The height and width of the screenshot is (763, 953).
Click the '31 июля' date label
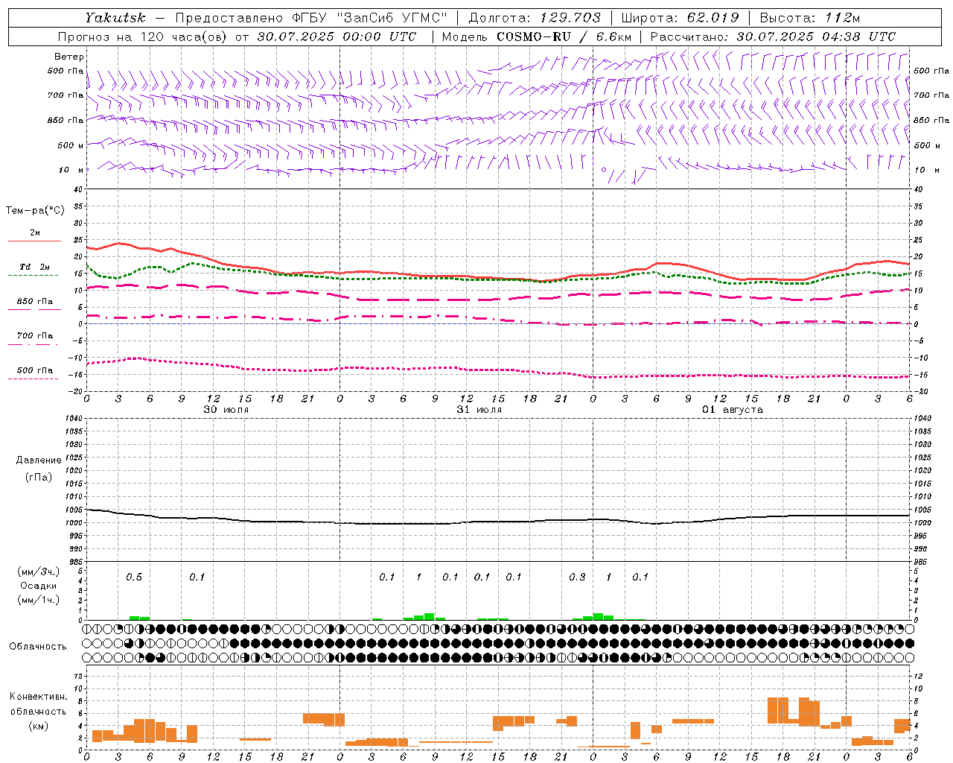point(479,410)
